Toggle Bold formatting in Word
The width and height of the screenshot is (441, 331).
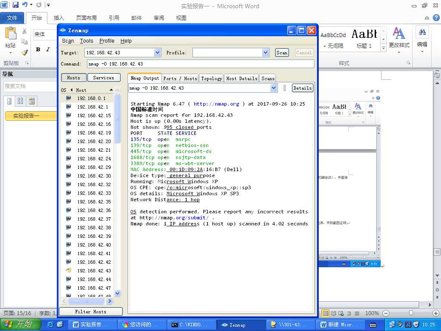point(38,50)
